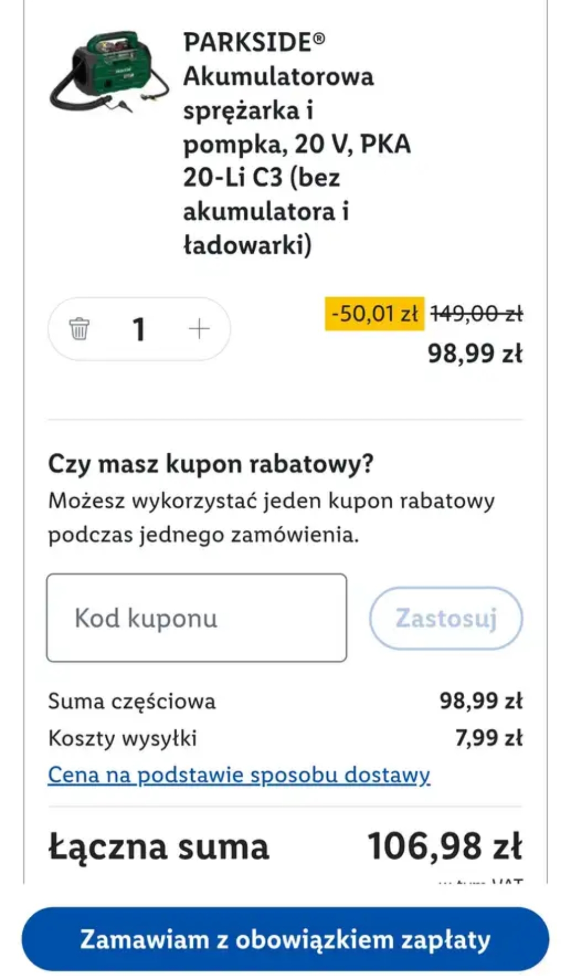Click the 'Łączna suma' label
571x976 pixels.
159,846
